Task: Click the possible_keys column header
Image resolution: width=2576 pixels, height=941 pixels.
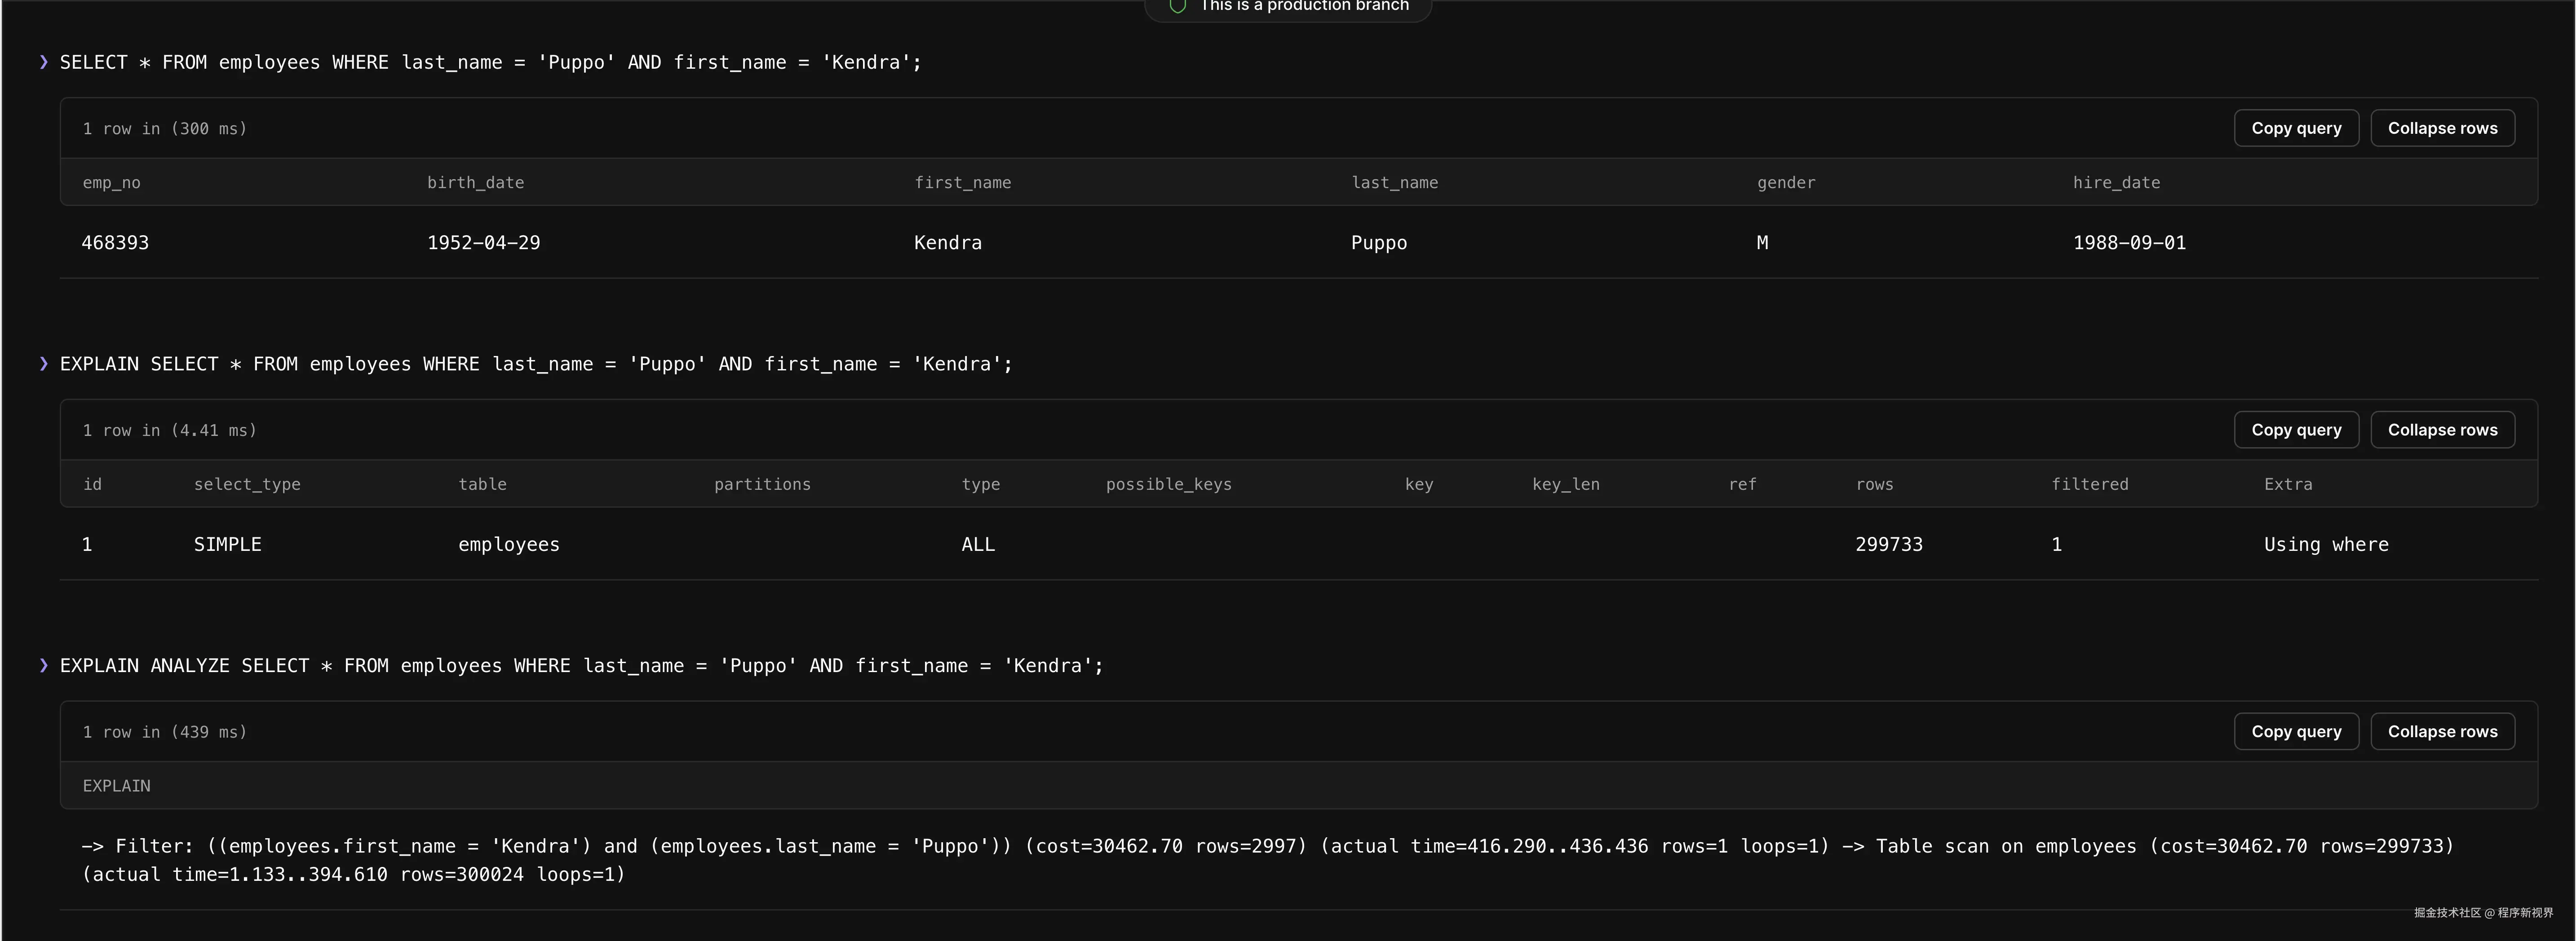Action: pos(1168,484)
